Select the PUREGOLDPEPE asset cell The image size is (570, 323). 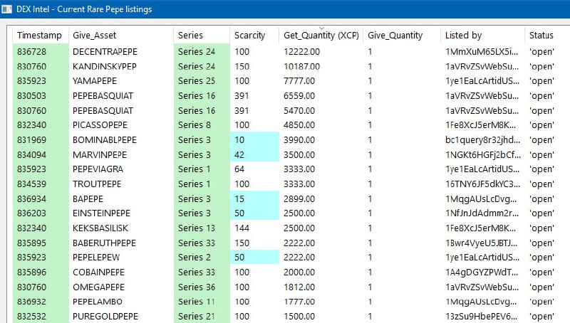(x=121, y=316)
